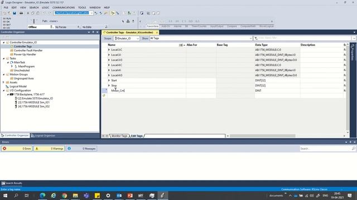Open the LOGIC menu
357x200 pixels.
(x=45, y=7)
